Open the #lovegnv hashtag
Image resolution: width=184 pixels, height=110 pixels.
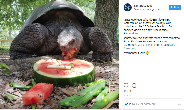tap(130, 48)
